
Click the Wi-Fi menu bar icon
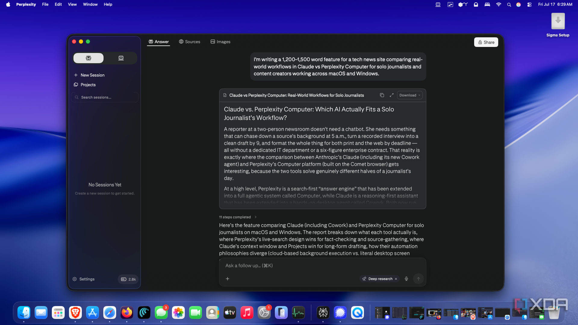[x=499, y=4]
